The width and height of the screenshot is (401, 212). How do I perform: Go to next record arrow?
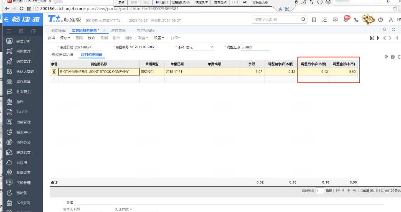(390, 38)
